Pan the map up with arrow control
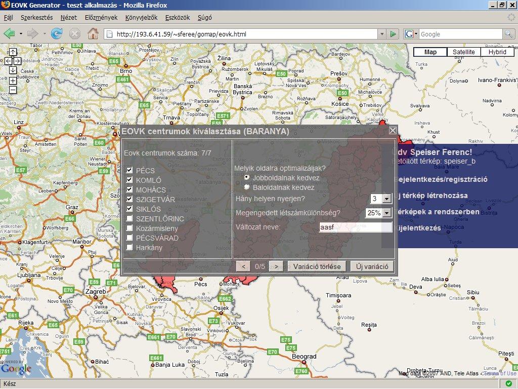 (13, 52)
